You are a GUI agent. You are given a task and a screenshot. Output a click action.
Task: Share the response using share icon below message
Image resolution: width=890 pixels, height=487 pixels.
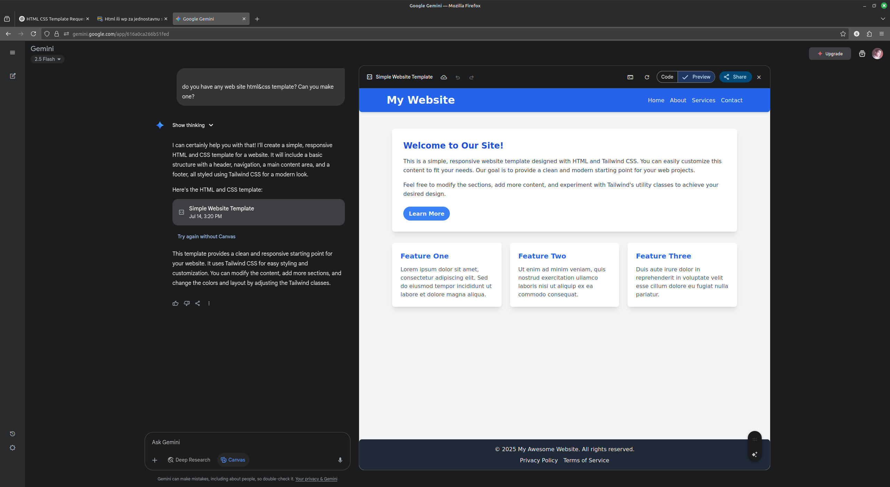click(197, 303)
